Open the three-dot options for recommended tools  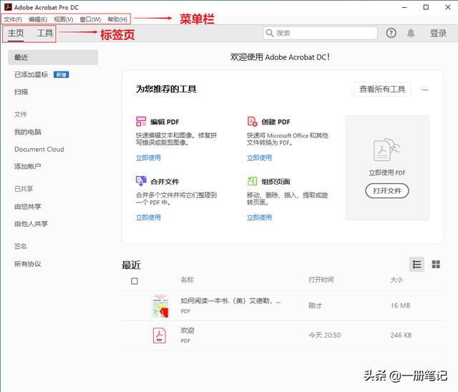point(424,89)
